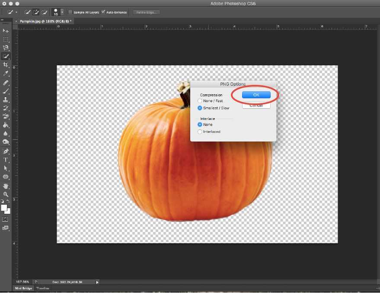
Task: Switch to the Timeline tab
Action: pyautogui.click(x=42, y=288)
